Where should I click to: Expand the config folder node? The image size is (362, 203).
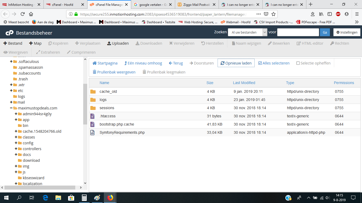pyautogui.click(x=16, y=143)
